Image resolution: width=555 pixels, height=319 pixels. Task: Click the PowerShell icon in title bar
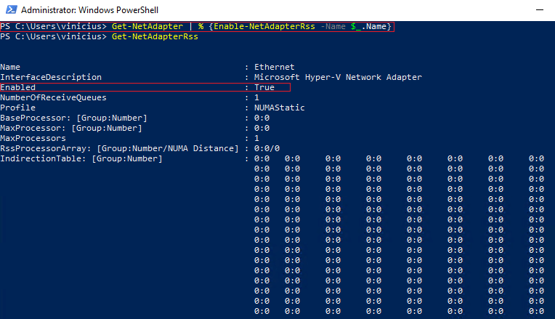(x=12, y=9)
